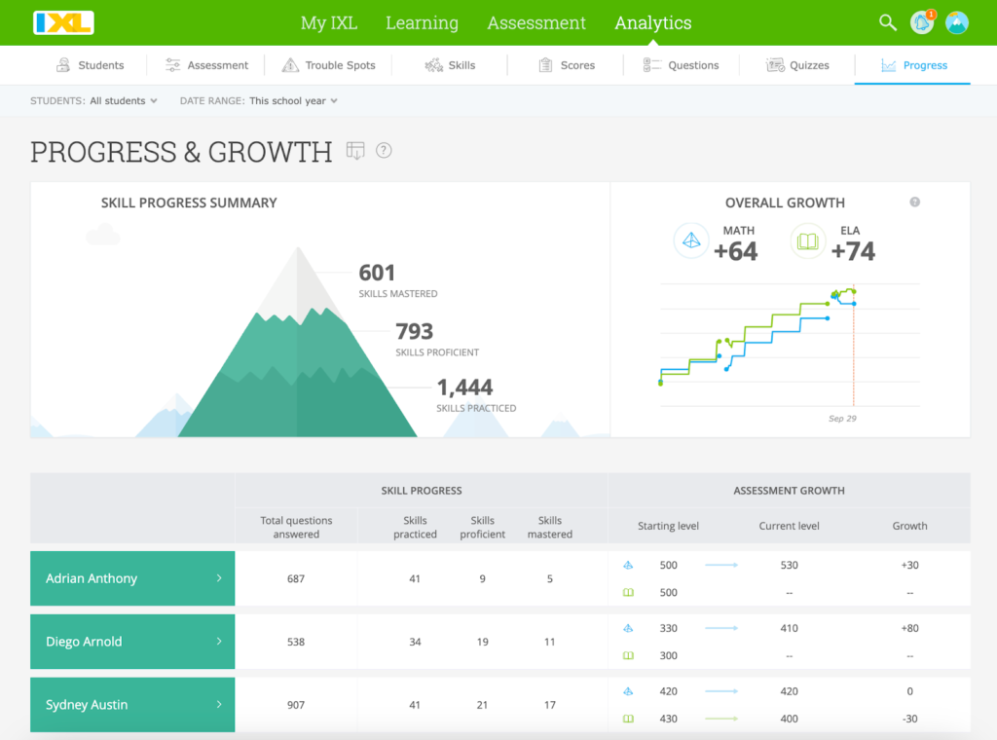Click the Assessment sliders icon
997x740 pixels.
172,65
